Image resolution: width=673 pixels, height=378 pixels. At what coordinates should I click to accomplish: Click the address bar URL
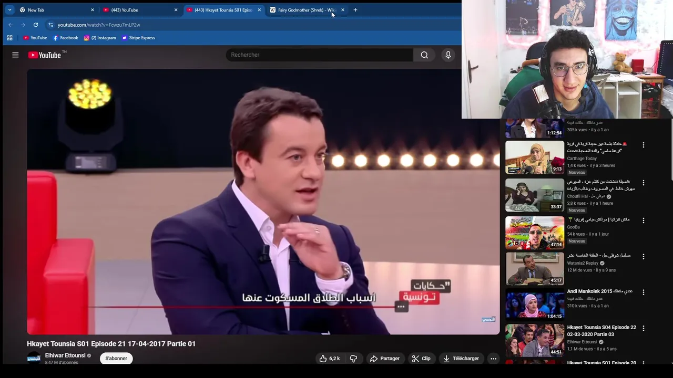(99, 25)
